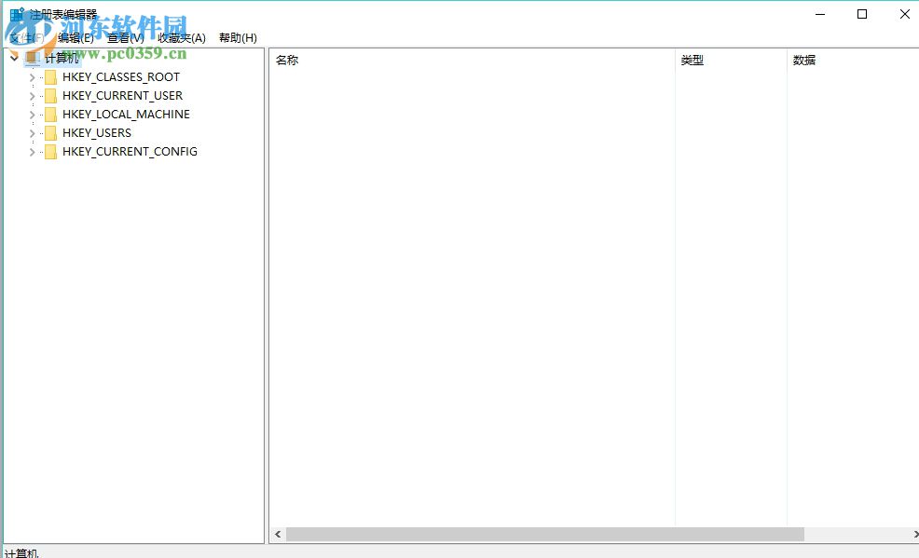919x558 pixels.
Task: Expand the HKEY_CLASSES_ROOT tree node
Action: (x=31, y=77)
